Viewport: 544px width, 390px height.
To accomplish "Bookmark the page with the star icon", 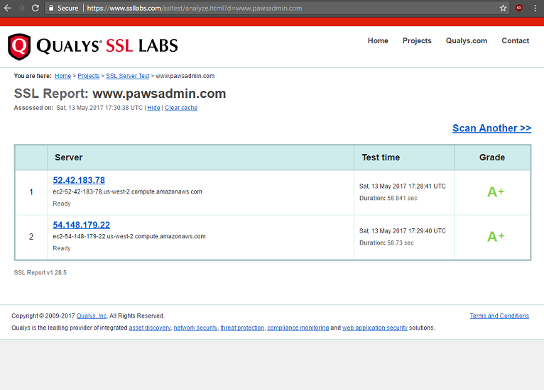I will [503, 8].
